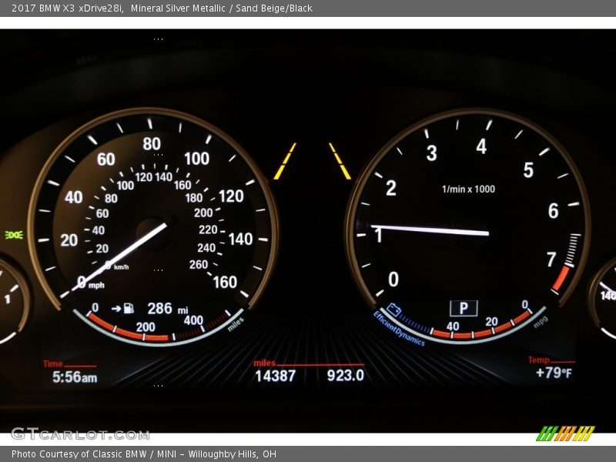Click the 400 mark on range gauge
Viewport: 616px width, 462px height.
193,320
